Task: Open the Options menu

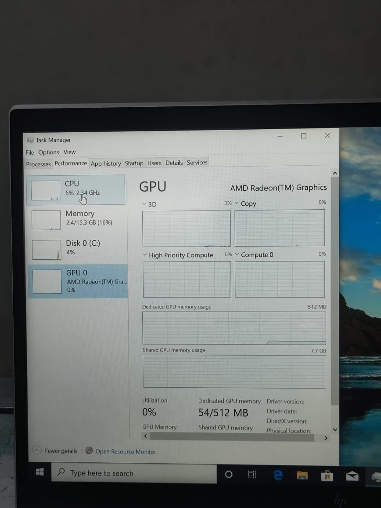Action: [48, 152]
